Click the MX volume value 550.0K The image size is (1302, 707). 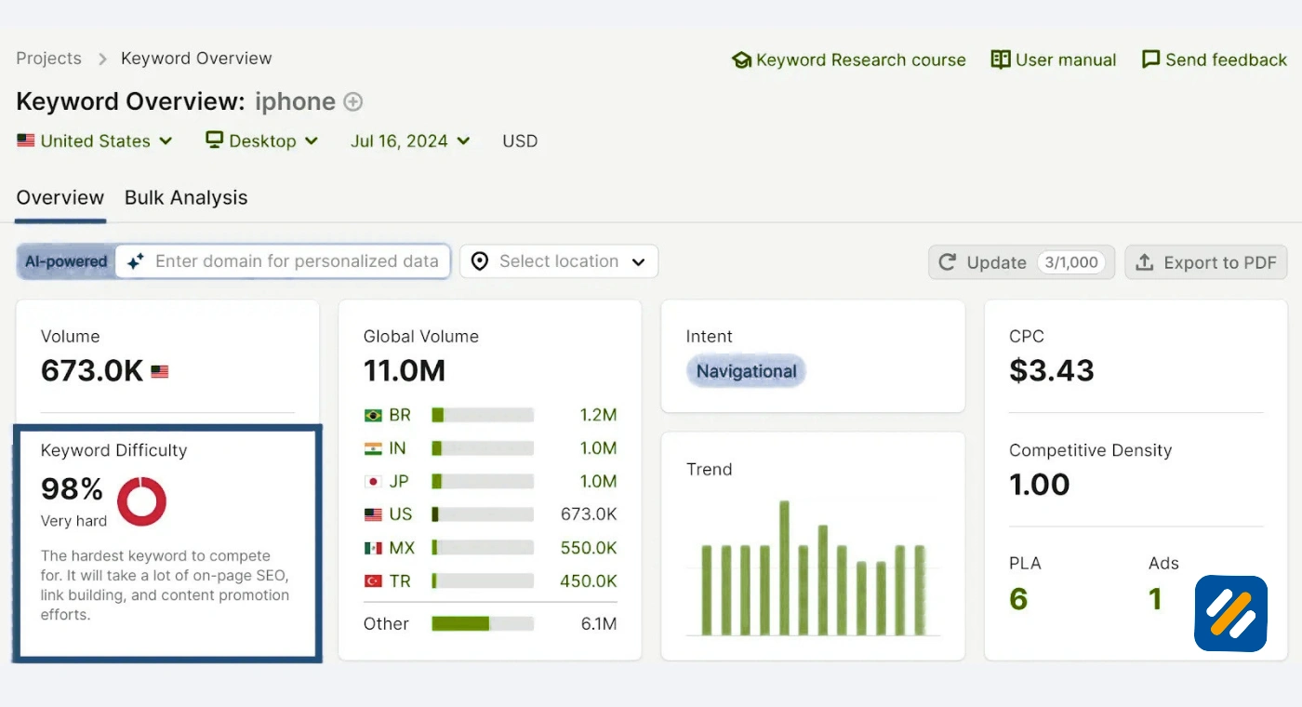(x=589, y=548)
